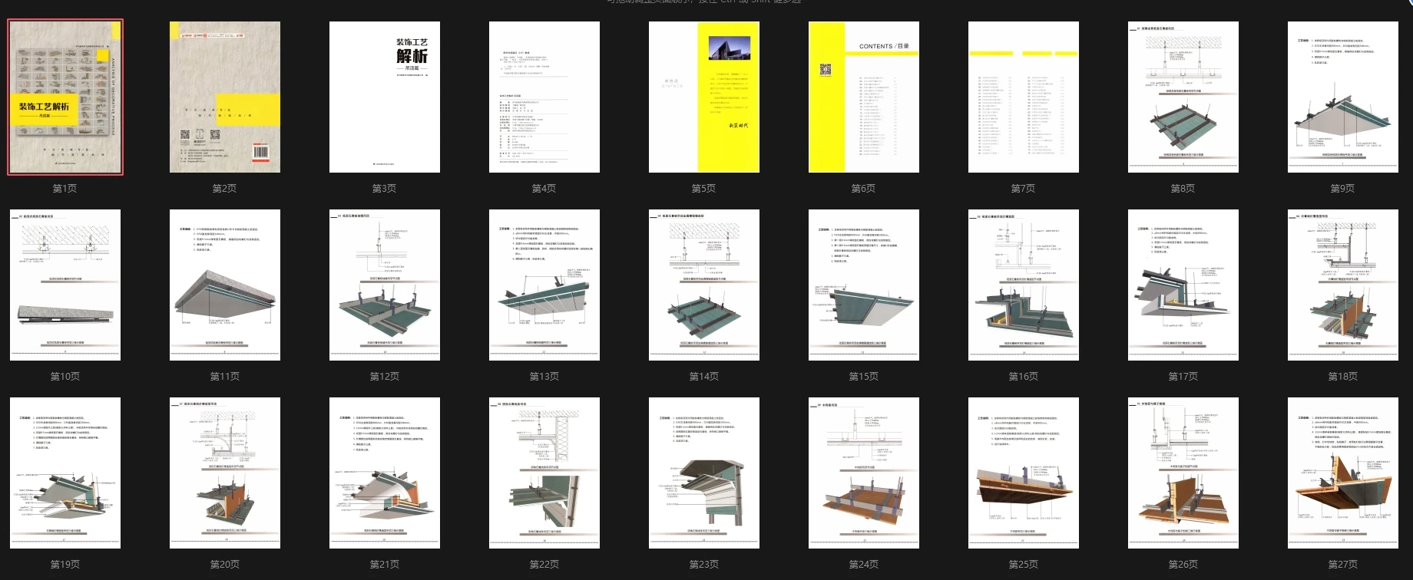Open the page 25 thumbnail
This screenshot has height=580, width=1413.
pos(1024,473)
